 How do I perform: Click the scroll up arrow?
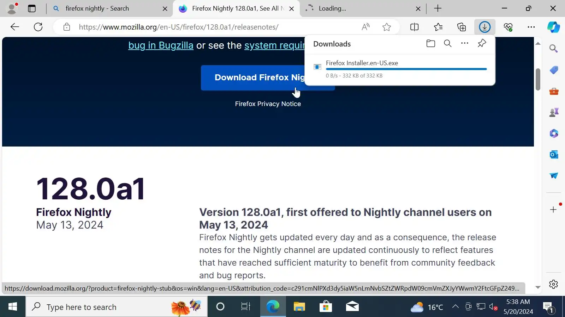538,44
